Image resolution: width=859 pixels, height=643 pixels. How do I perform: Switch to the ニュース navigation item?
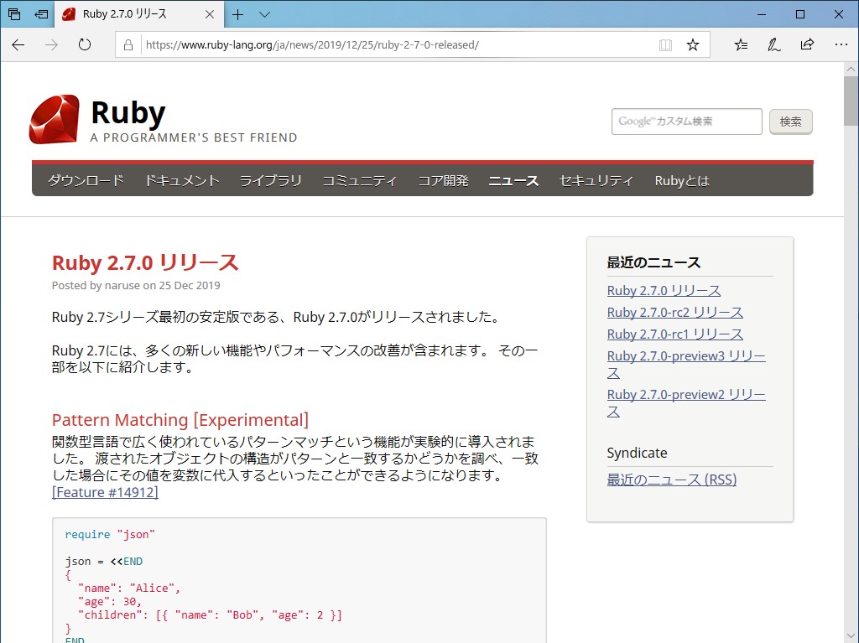point(513,180)
